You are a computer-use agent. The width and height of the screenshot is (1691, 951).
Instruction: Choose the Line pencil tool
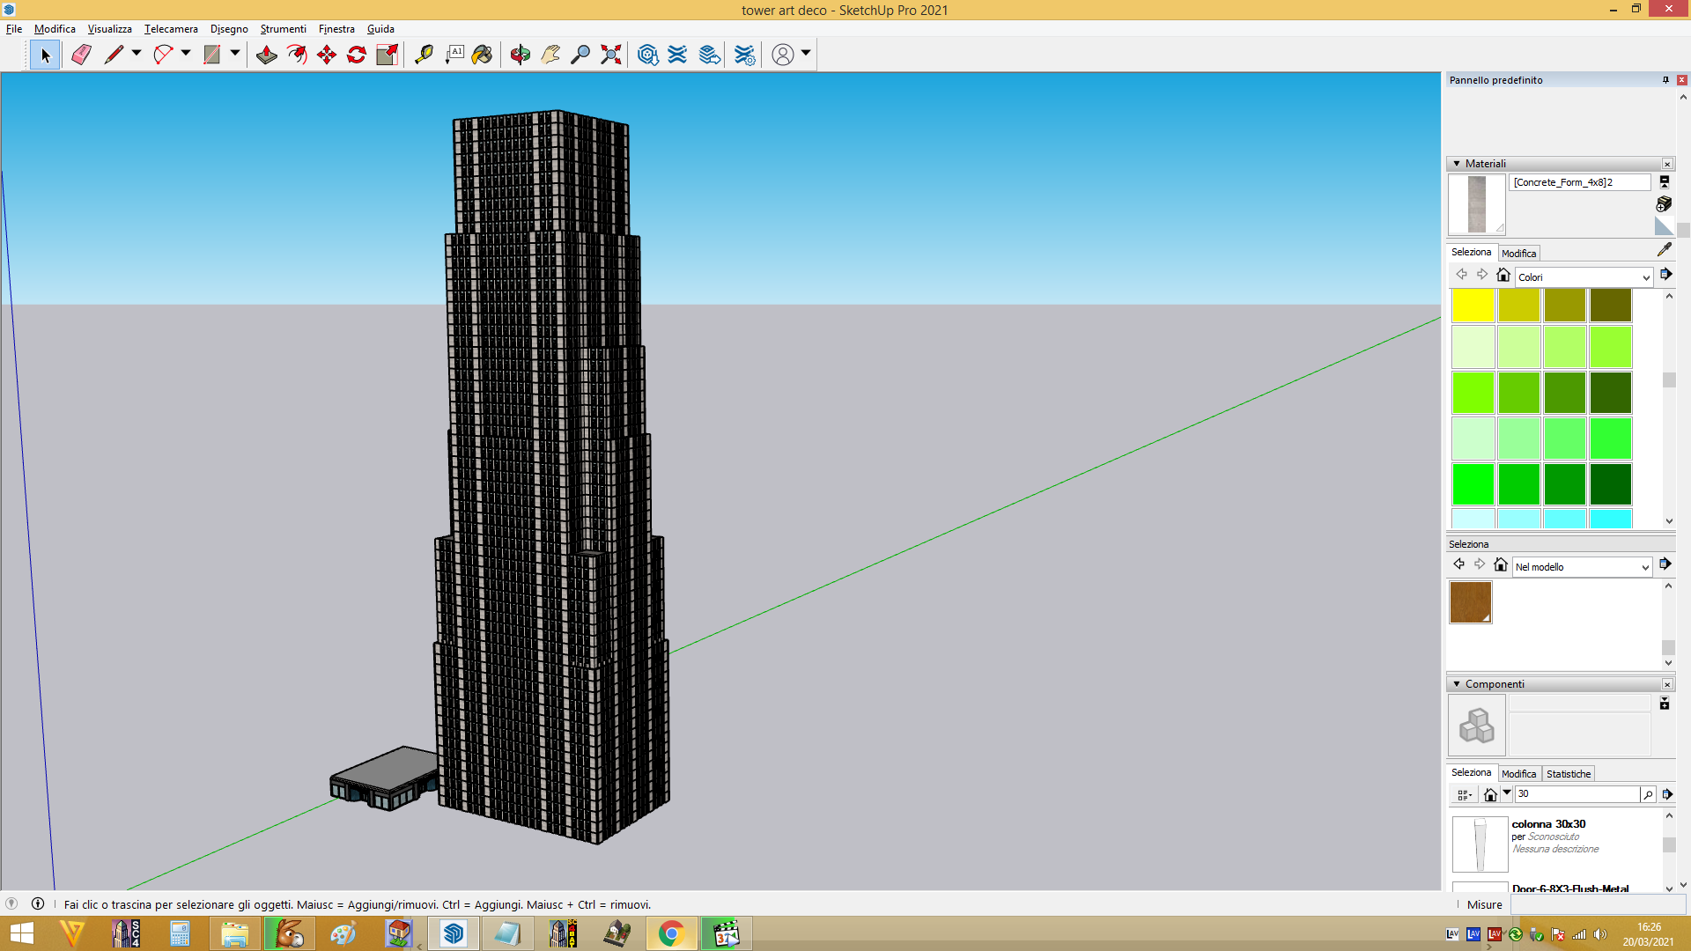click(x=114, y=55)
